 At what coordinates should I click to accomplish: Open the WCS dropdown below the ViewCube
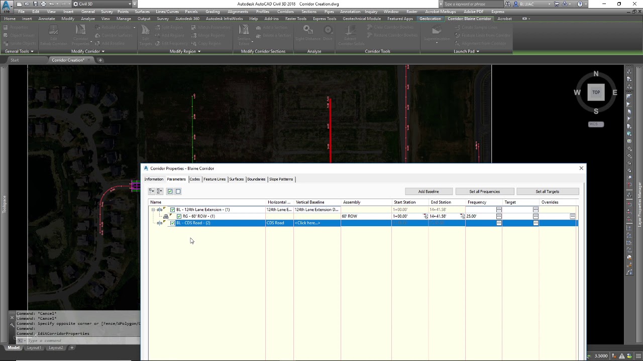[x=596, y=124]
